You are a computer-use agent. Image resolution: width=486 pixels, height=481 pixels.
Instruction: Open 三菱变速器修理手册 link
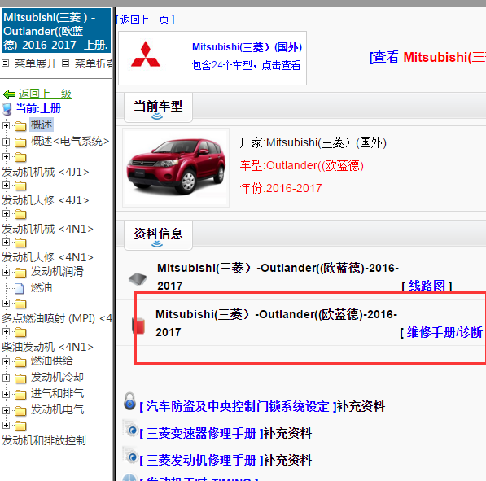pyautogui.click(x=201, y=433)
